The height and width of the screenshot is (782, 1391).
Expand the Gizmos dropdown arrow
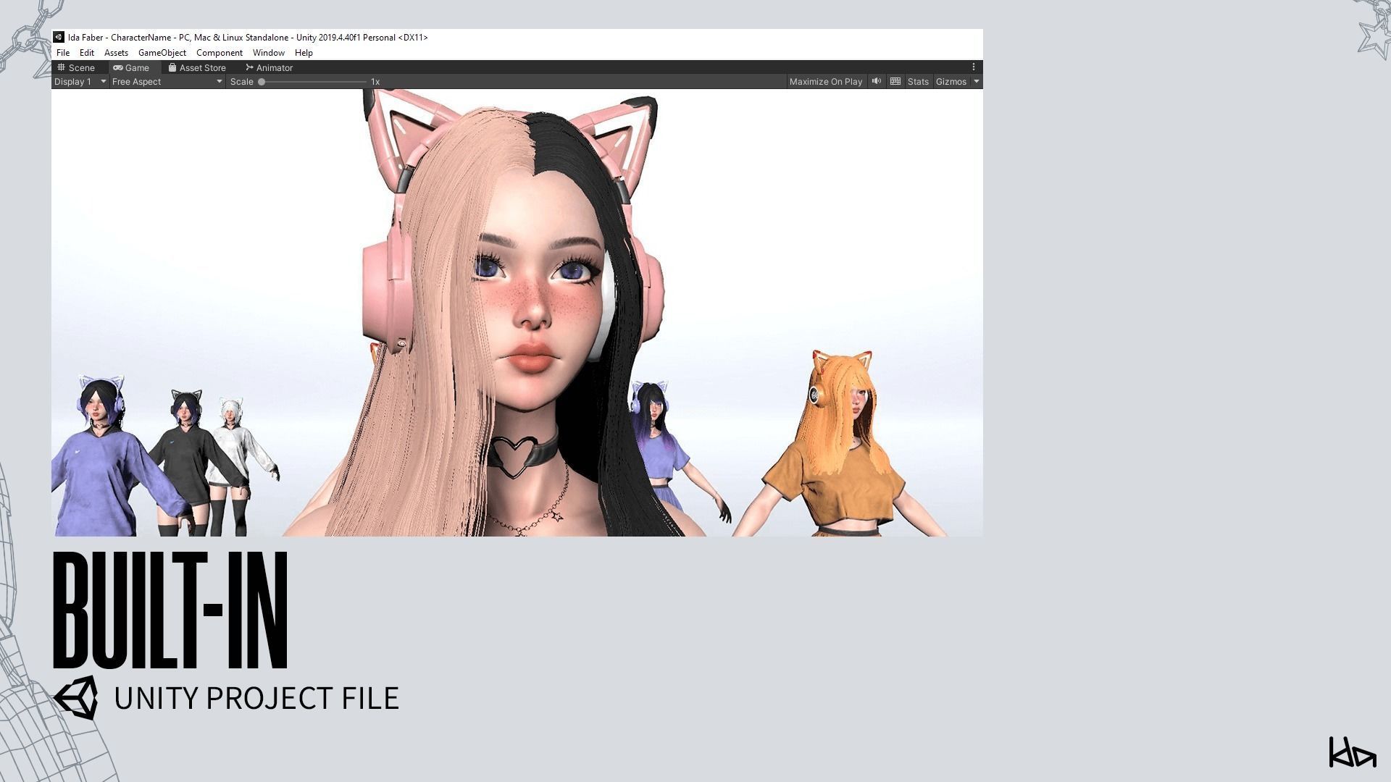977,82
